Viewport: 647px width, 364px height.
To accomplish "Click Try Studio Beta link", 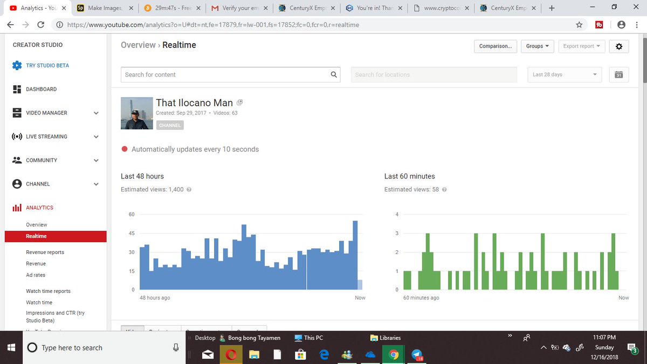I will coord(47,66).
